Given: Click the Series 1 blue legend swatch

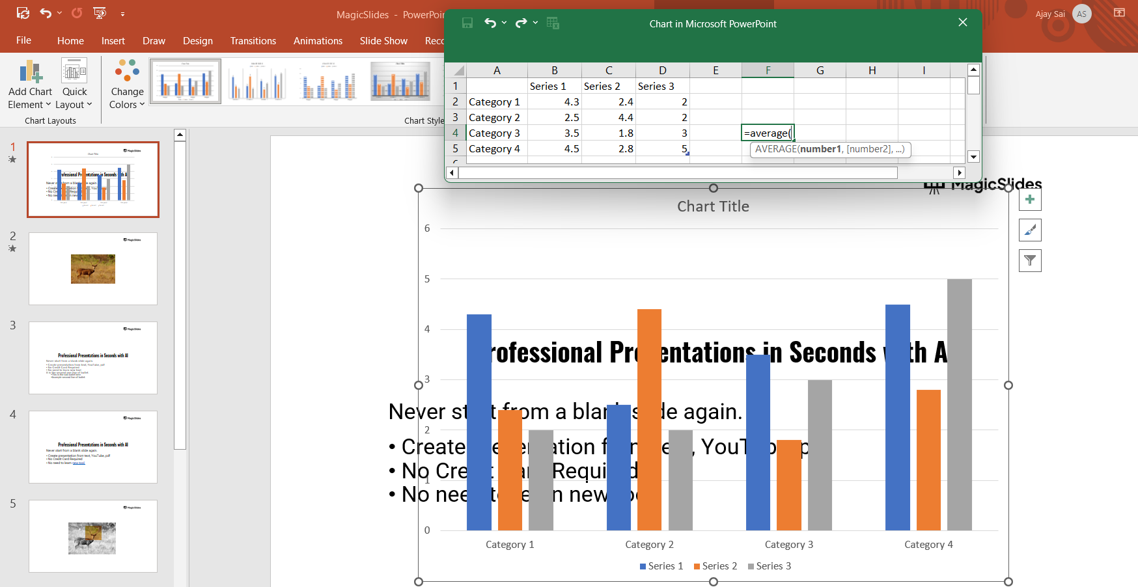Looking at the screenshot, I should click(x=643, y=566).
